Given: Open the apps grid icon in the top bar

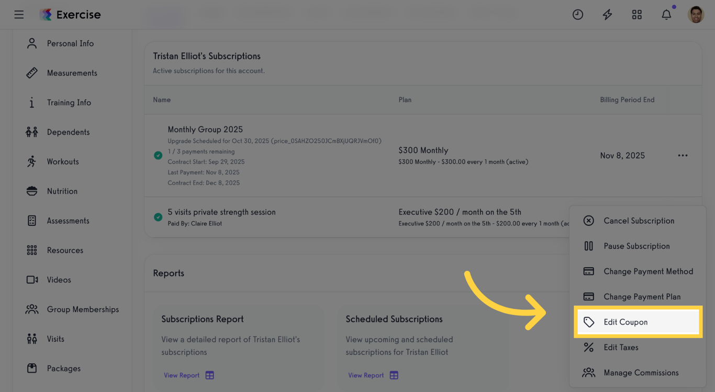Looking at the screenshot, I should pyautogui.click(x=636, y=14).
